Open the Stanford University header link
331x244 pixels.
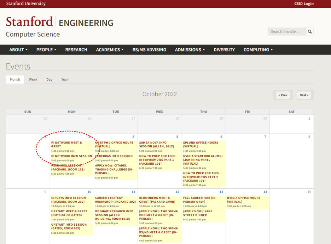pos(26,4)
